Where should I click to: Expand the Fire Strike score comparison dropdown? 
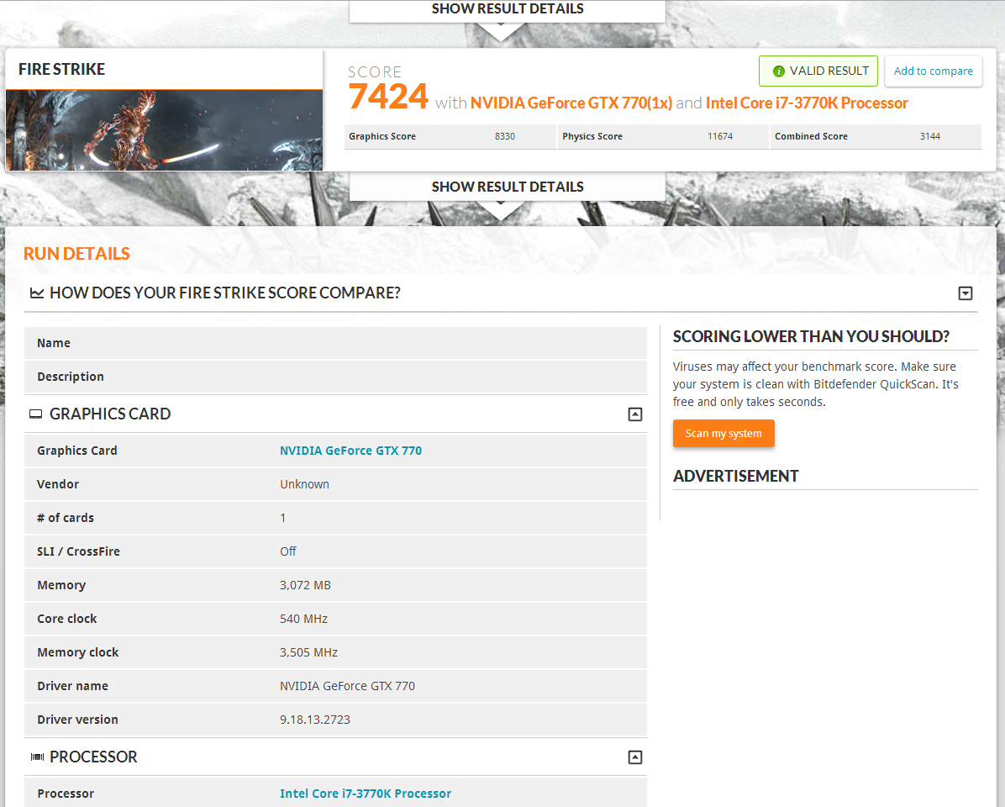966,293
